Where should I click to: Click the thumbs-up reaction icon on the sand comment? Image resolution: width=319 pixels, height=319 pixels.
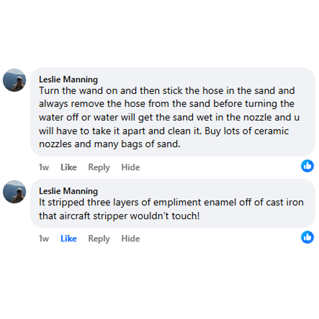[x=307, y=166]
